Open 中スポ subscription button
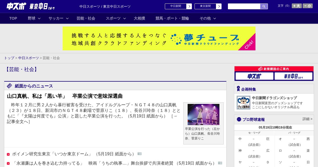 (x=254, y=76)
